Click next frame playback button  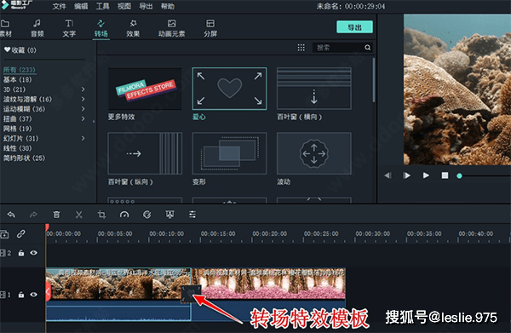click(x=406, y=175)
